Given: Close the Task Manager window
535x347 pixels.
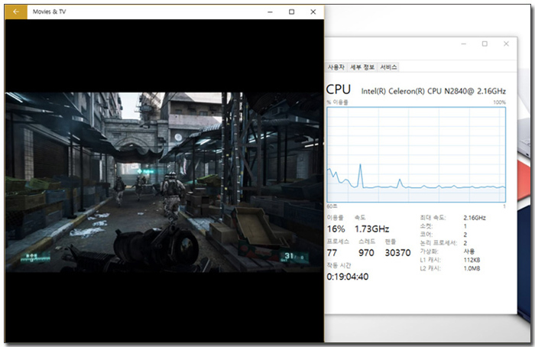Looking at the screenshot, I should pos(506,44).
